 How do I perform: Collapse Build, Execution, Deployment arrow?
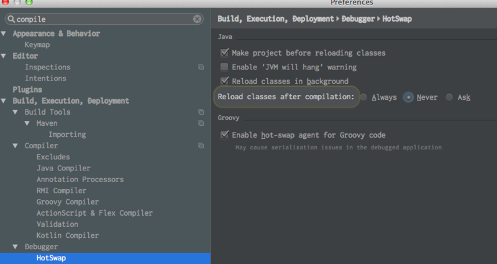tap(4, 100)
